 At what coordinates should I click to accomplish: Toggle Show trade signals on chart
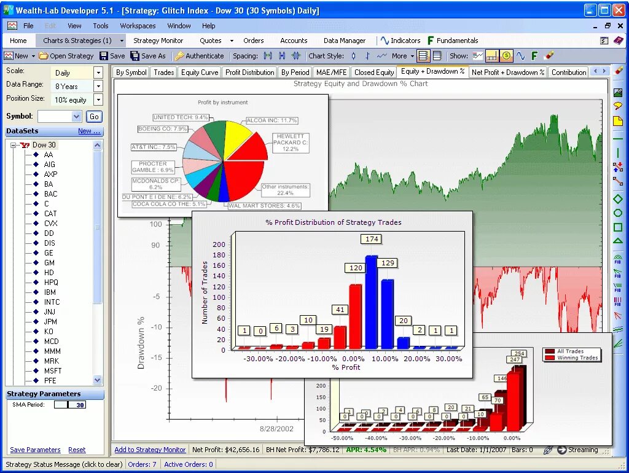tap(477, 56)
